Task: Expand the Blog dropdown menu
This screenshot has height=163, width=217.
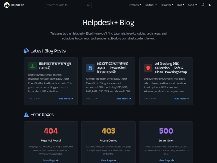Action: tap(180, 5)
